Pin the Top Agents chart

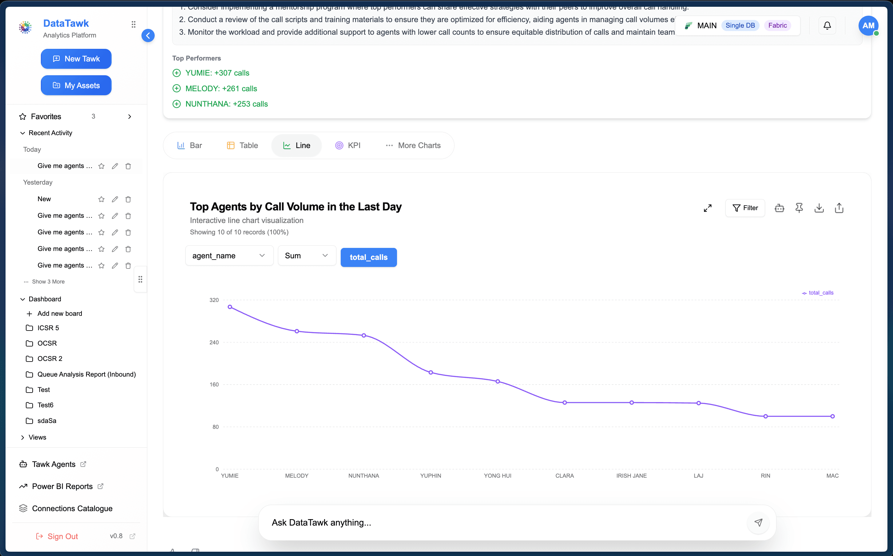point(799,208)
